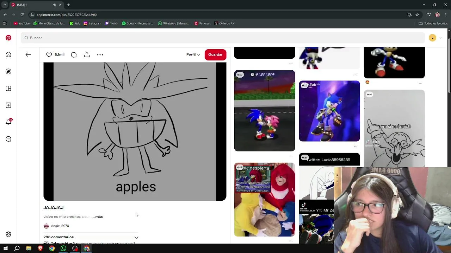Click the browser back arrow

pyautogui.click(x=5, y=15)
